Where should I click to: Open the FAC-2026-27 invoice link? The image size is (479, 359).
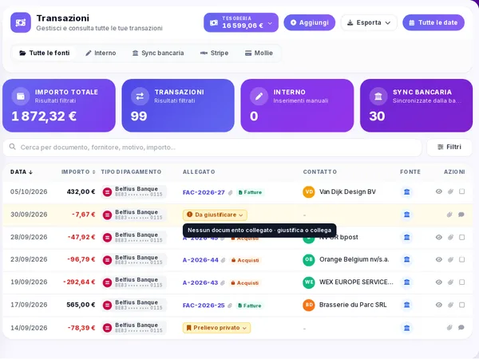204,192
